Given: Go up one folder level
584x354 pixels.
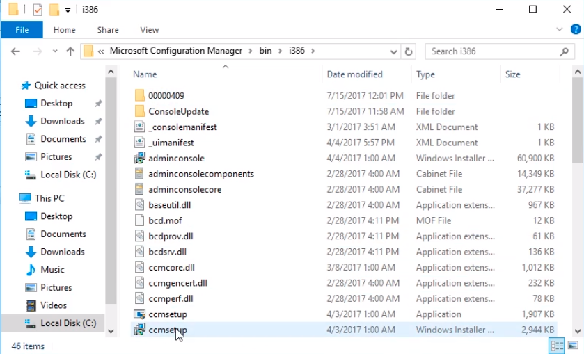Looking at the screenshot, I should tap(70, 51).
